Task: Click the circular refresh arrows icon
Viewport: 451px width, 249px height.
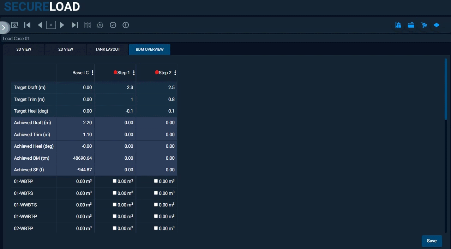Action: 100,25
